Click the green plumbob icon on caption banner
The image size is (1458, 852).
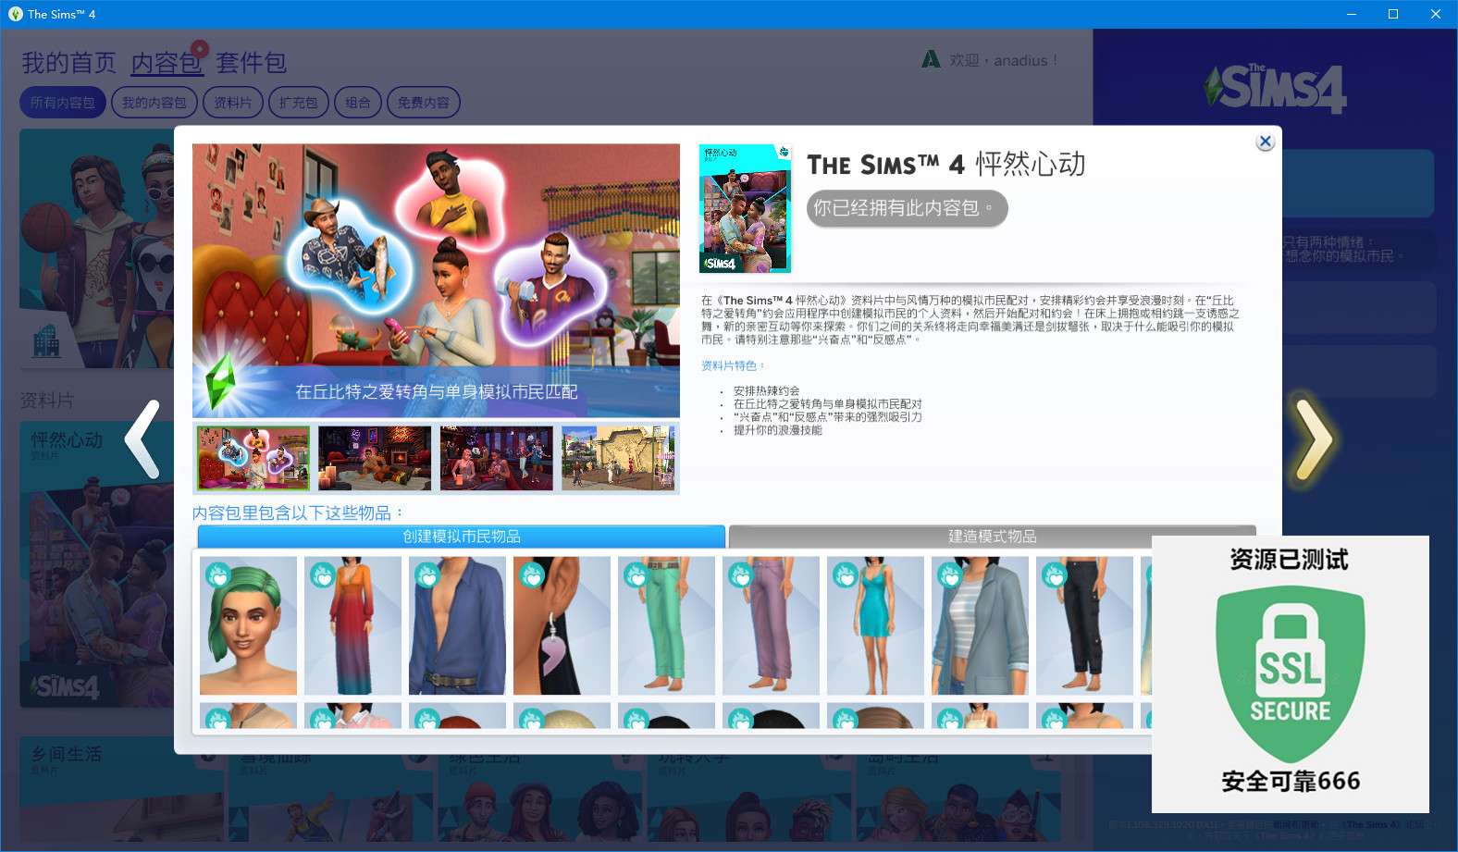coord(220,381)
